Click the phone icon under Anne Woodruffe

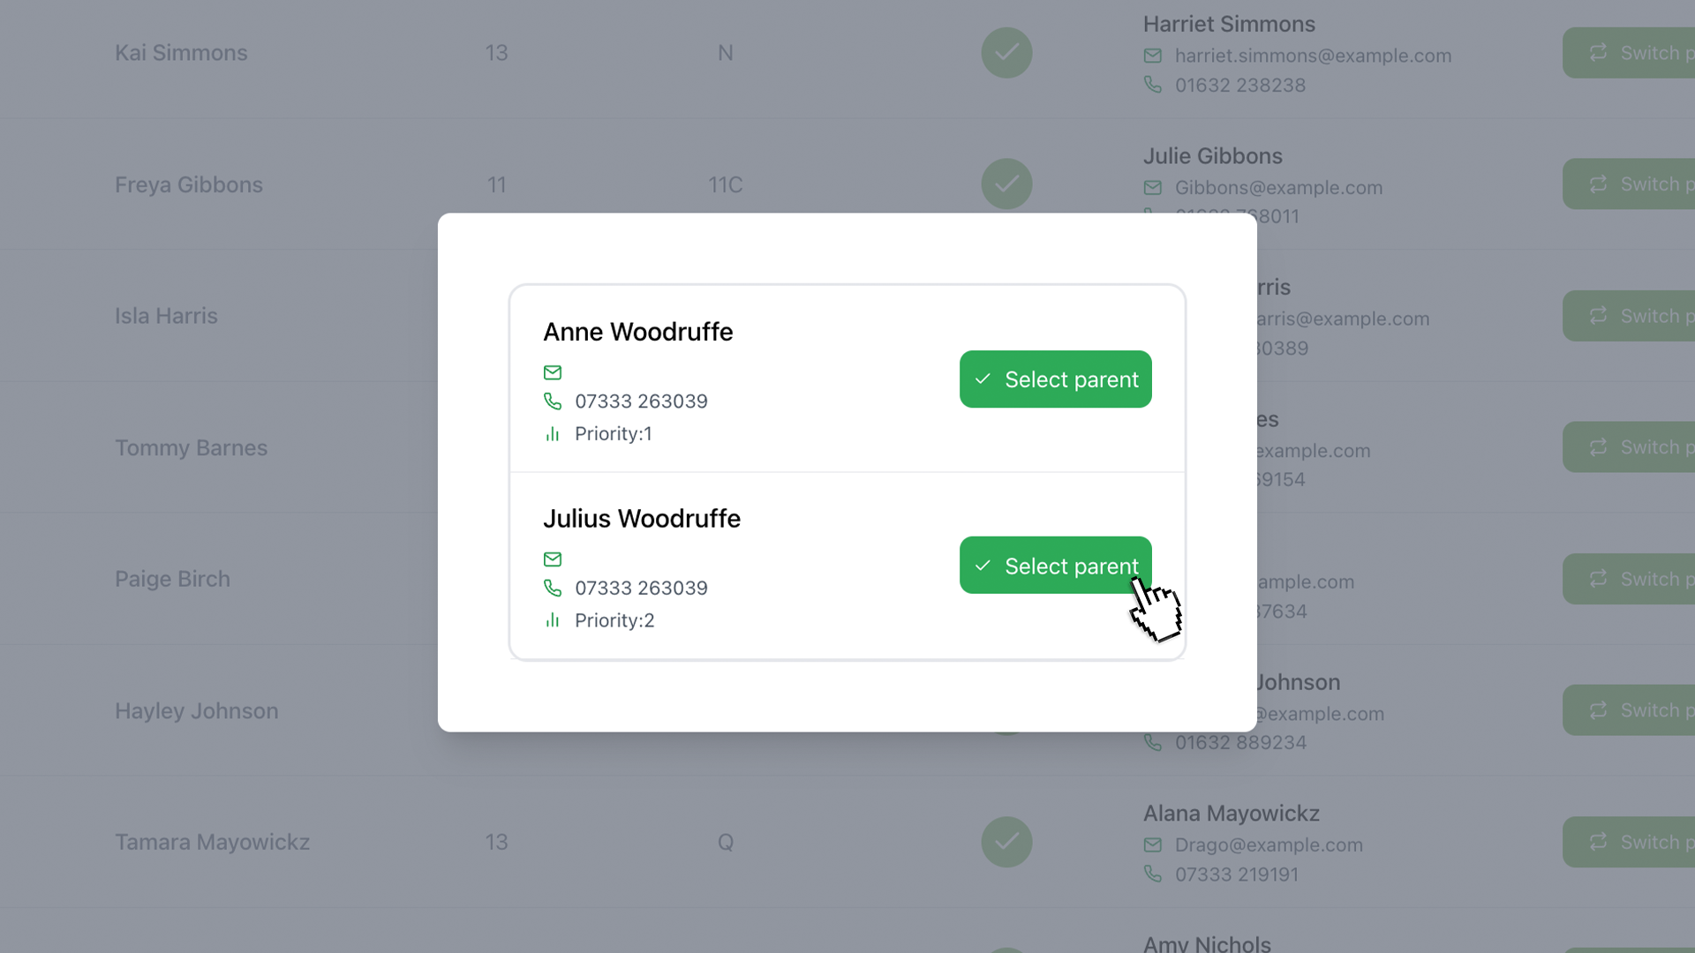pyautogui.click(x=553, y=401)
